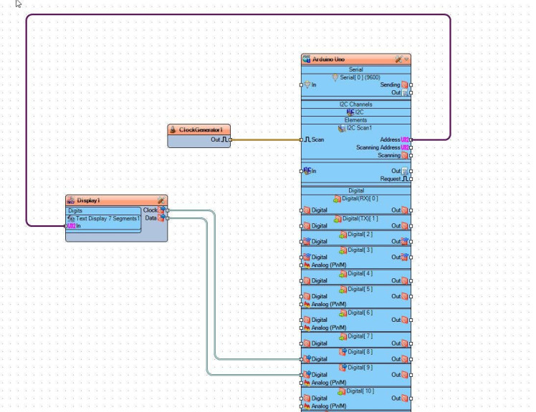Click the Digital(TX)[1] channel icon
The height and width of the screenshot is (412, 536).
[338, 219]
